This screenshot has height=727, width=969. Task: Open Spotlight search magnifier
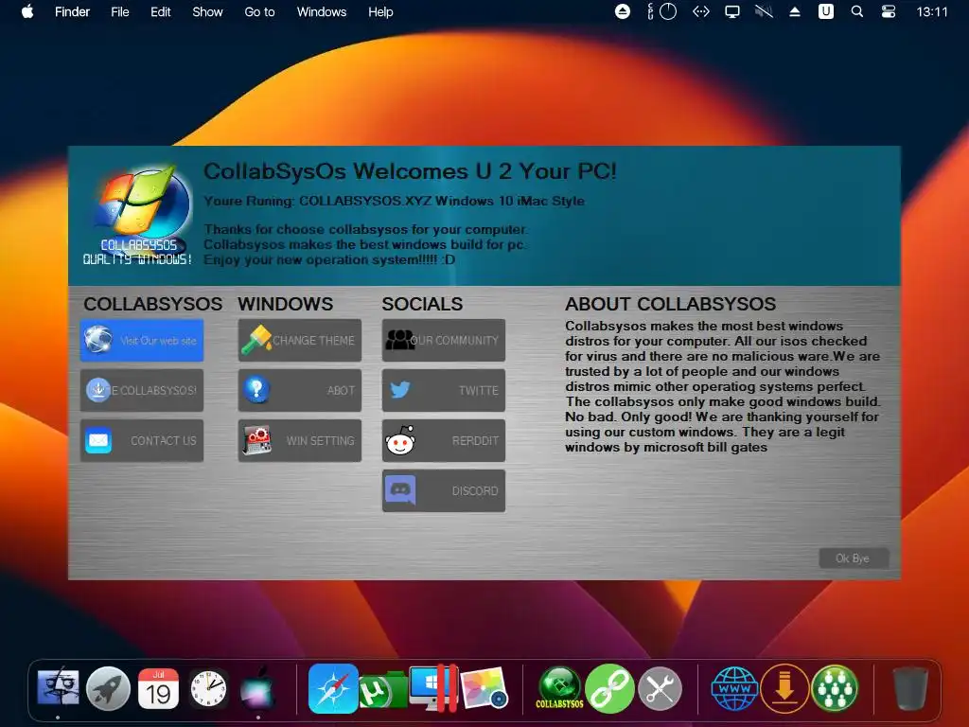pos(857,11)
